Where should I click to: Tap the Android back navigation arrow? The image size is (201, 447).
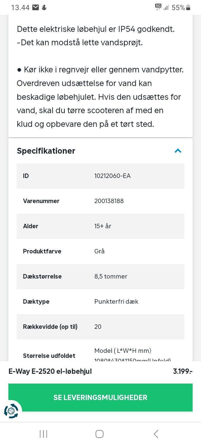156,434
